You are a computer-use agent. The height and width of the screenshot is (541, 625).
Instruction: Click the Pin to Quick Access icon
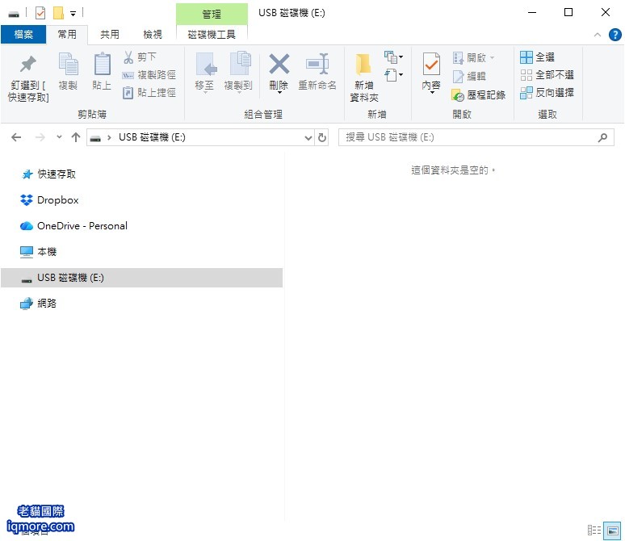(28, 64)
